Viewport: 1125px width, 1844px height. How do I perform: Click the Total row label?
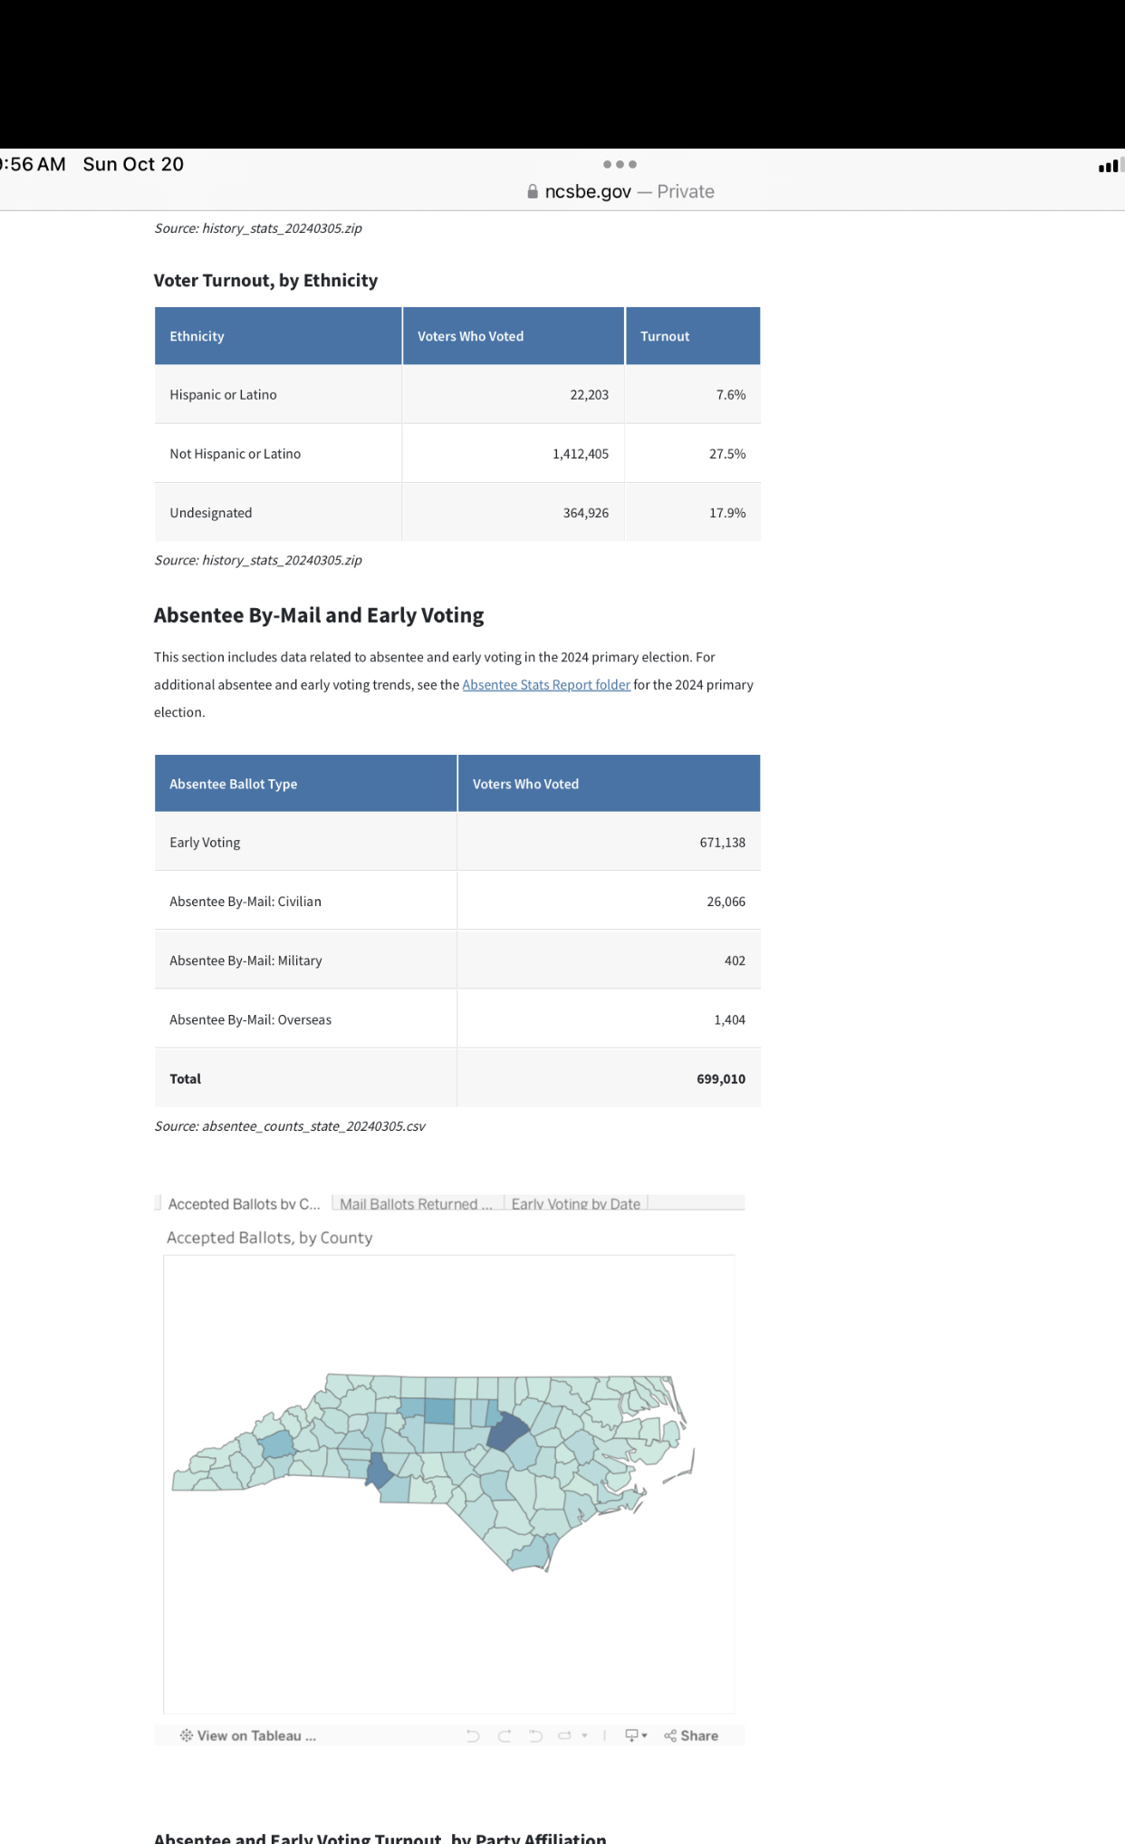pyautogui.click(x=186, y=1079)
